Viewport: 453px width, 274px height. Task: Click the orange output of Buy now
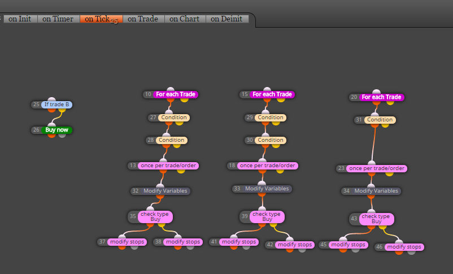click(52, 135)
